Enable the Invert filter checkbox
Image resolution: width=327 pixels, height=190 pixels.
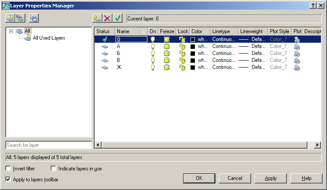click(8, 168)
